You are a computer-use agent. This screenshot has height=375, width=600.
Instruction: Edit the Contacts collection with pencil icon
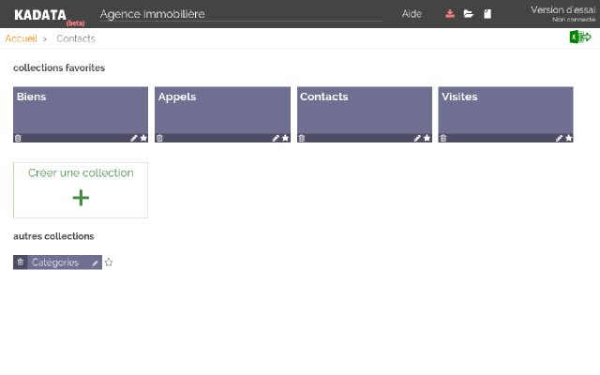click(x=417, y=138)
